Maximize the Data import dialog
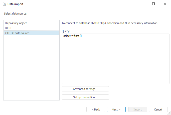Viewport: 171px width, 115px height. [153, 4]
